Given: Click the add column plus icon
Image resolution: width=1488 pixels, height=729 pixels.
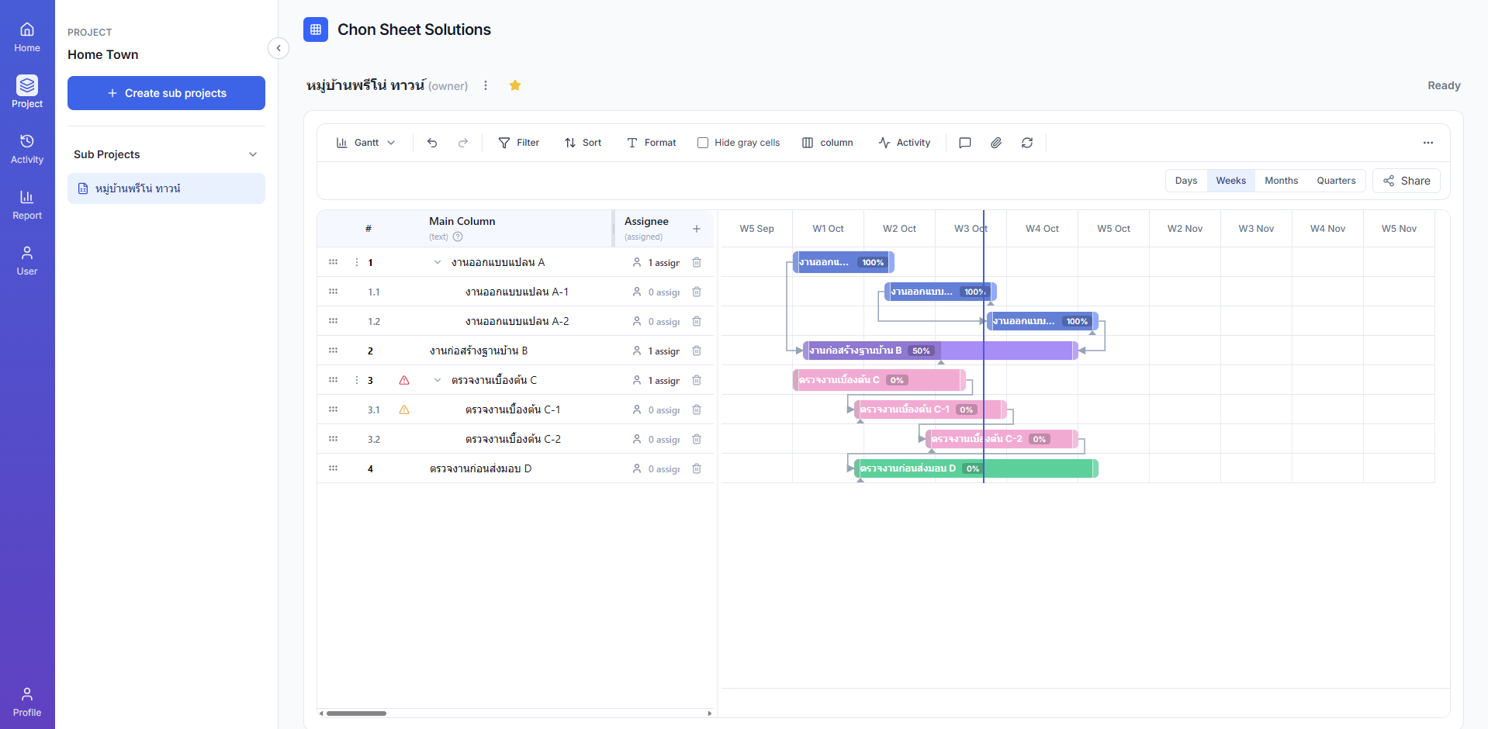Looking at the screenshot, I should tap(697, 229).
